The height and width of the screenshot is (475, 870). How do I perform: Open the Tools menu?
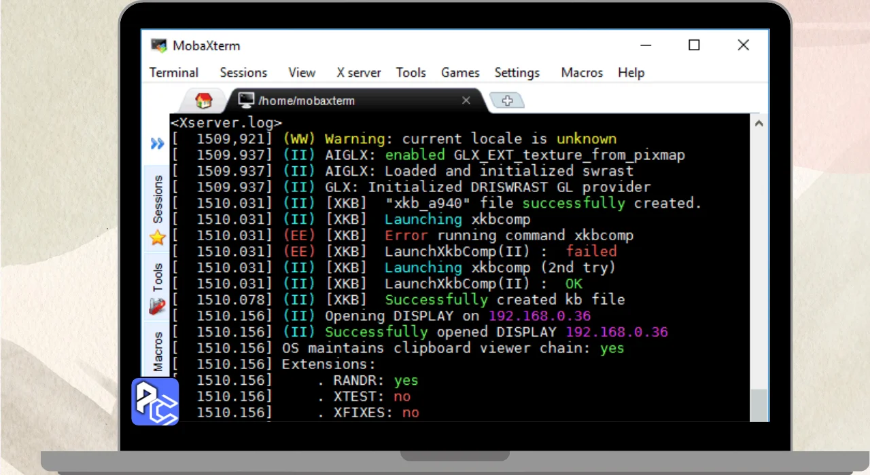pos(411,73)
